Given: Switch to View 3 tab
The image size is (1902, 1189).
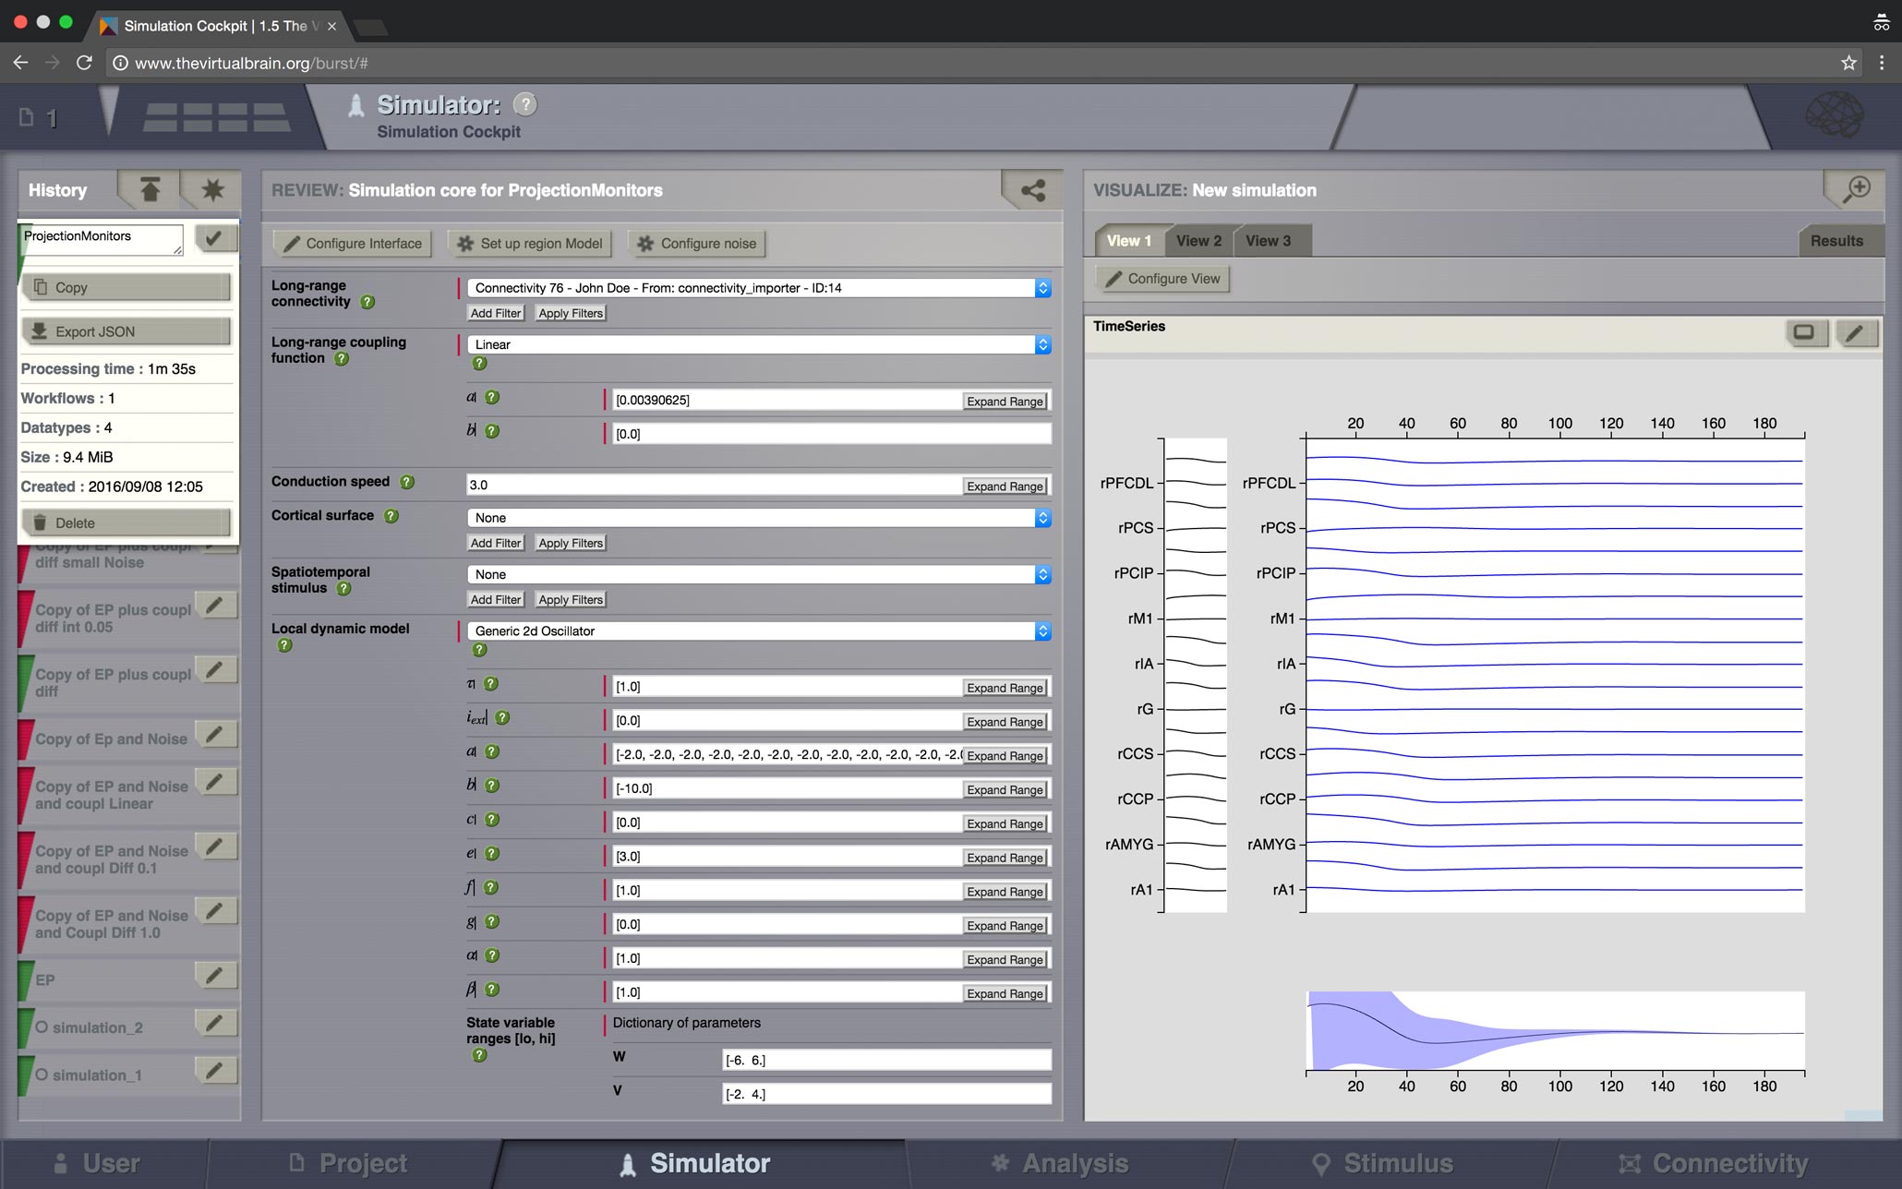Looking at the screenshot, I should 1267,240.
